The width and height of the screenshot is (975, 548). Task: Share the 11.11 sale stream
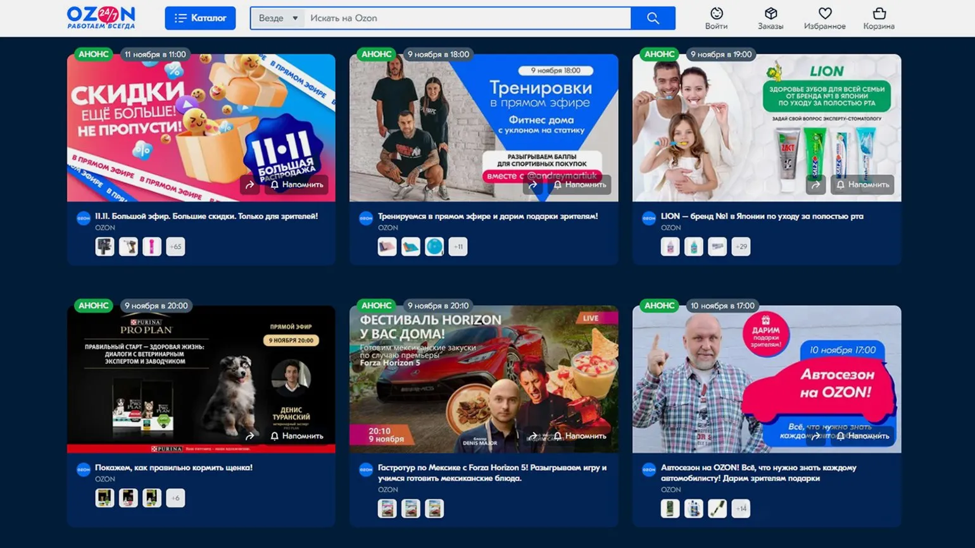pyautogui.click(x=250, y=185)
